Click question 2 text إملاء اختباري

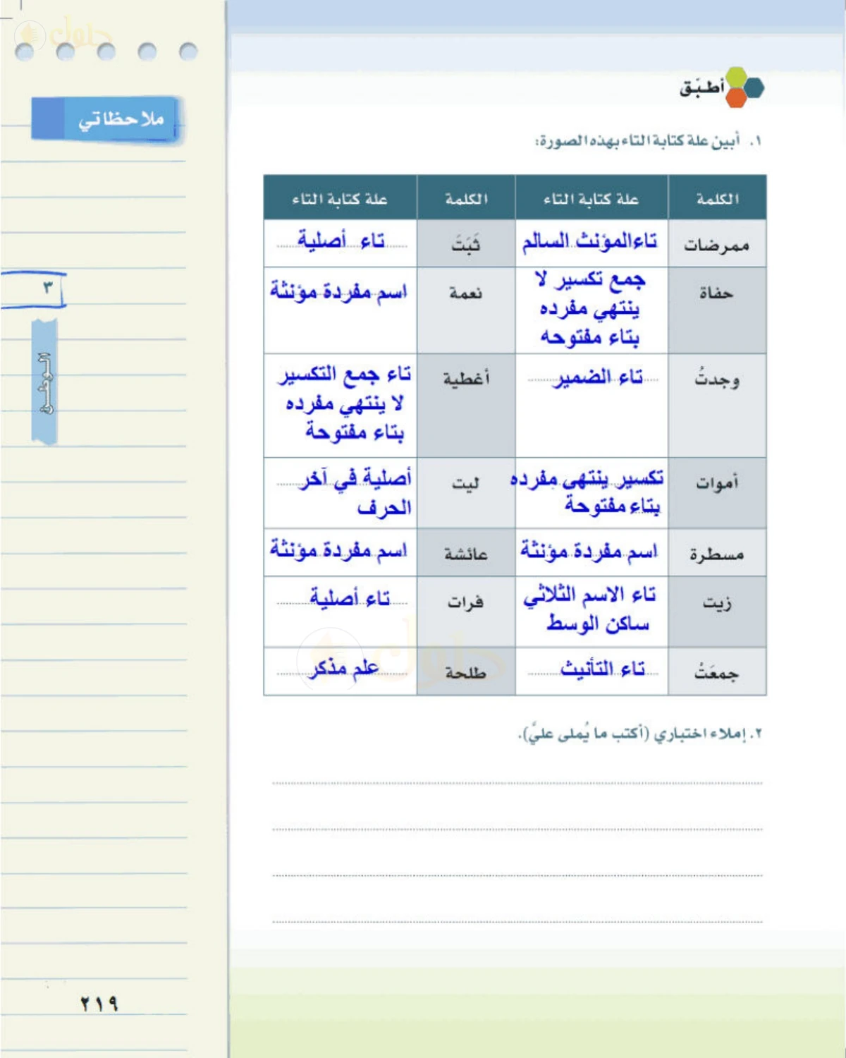tap(640, 734)
